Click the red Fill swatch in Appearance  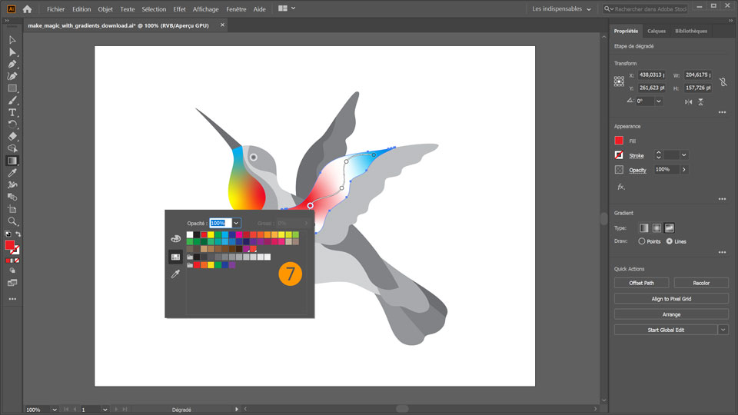point(619,140)
